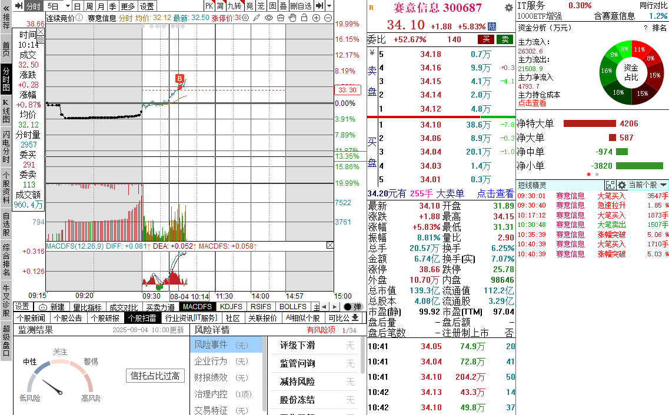669x415 pixels.
Task: Toggle the 九转 indicator button
Action: click(x=234, y=6)
